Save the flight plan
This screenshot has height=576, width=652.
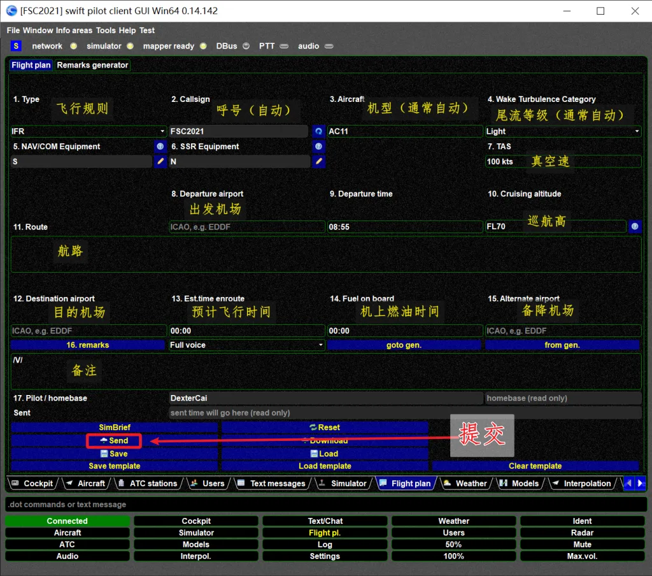click(x=115, y=454)
